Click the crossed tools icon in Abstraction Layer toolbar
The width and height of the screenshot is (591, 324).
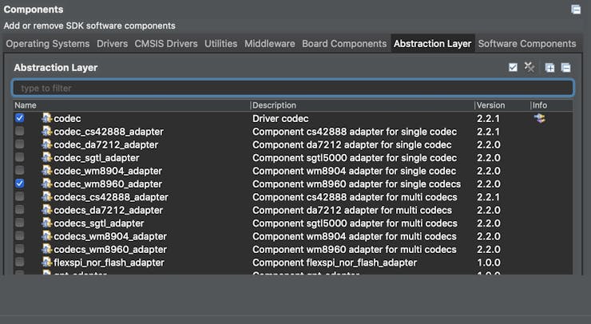(x=529, y=68)
